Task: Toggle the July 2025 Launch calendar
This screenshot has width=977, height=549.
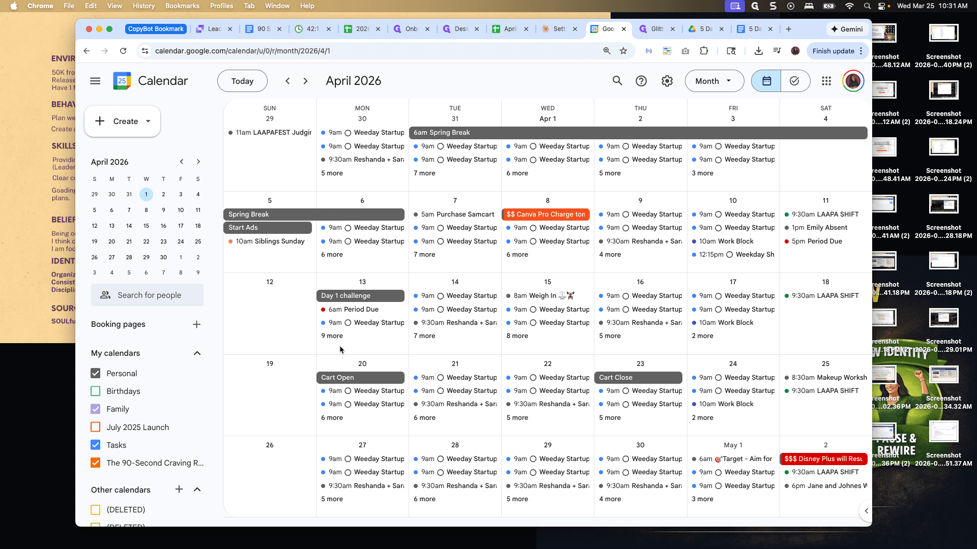Action: [95, 427]
